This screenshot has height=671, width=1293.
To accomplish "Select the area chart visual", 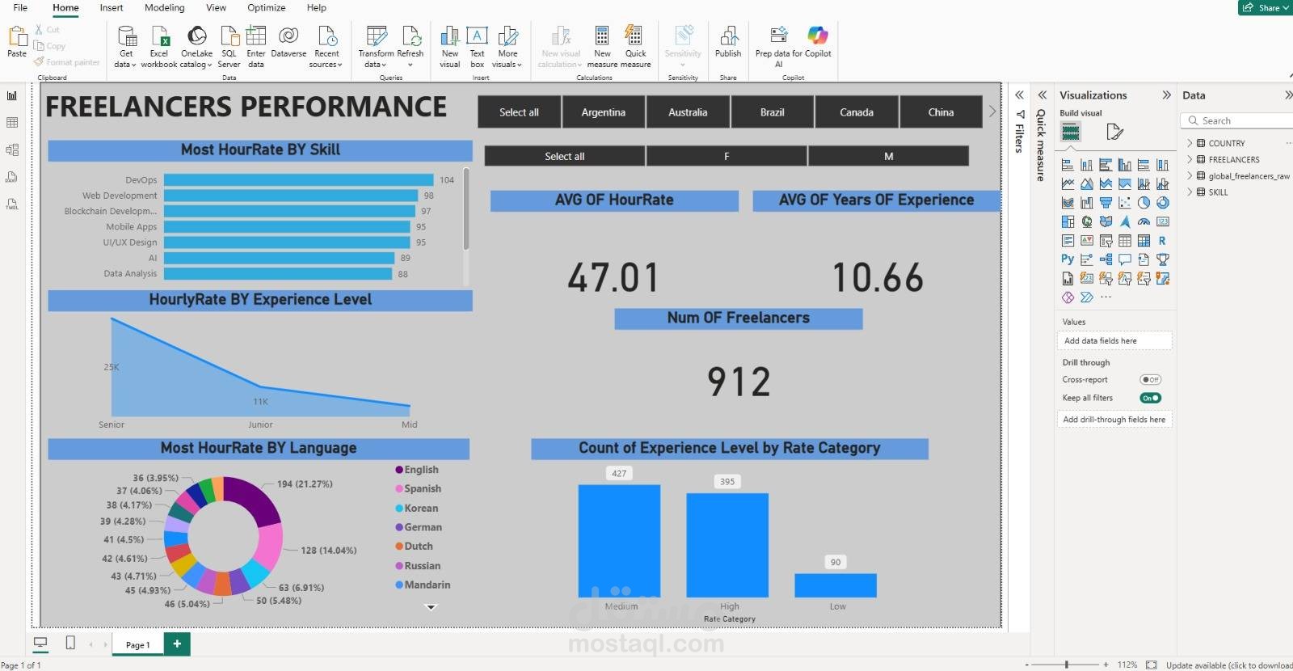I will [x=1087, y=184].
